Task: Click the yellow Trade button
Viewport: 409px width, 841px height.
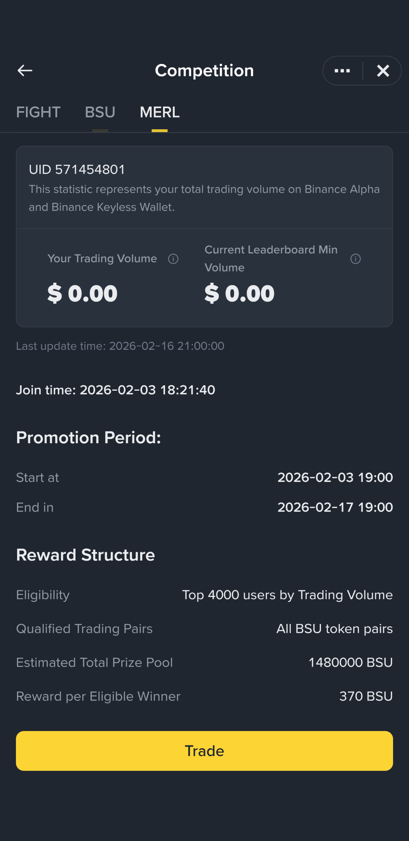Action: (204, 751)
